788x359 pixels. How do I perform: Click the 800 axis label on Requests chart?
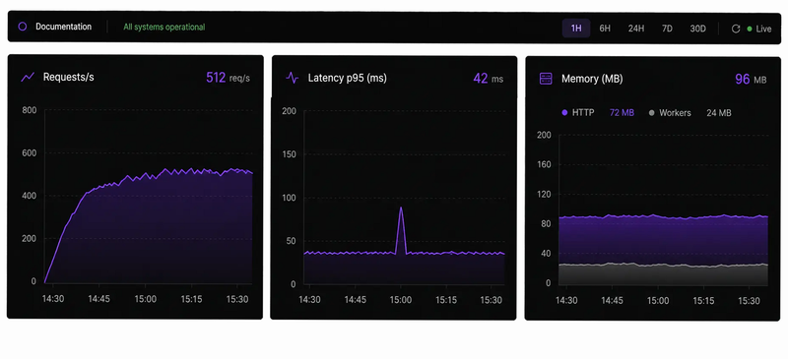(x=30, y=110)
